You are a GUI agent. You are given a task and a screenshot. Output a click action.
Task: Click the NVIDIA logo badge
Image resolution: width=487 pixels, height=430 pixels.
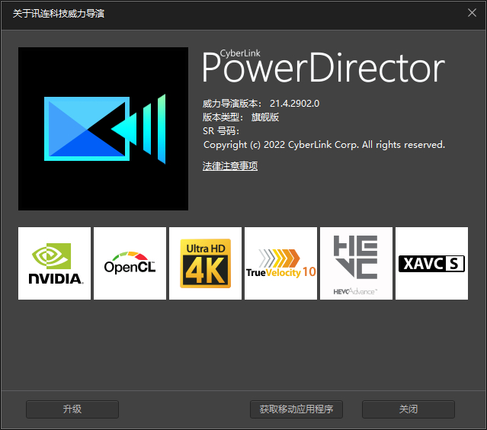54,263
